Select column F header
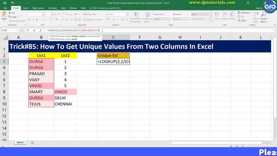This screenshot has width=277, height=156. (139, 37)
